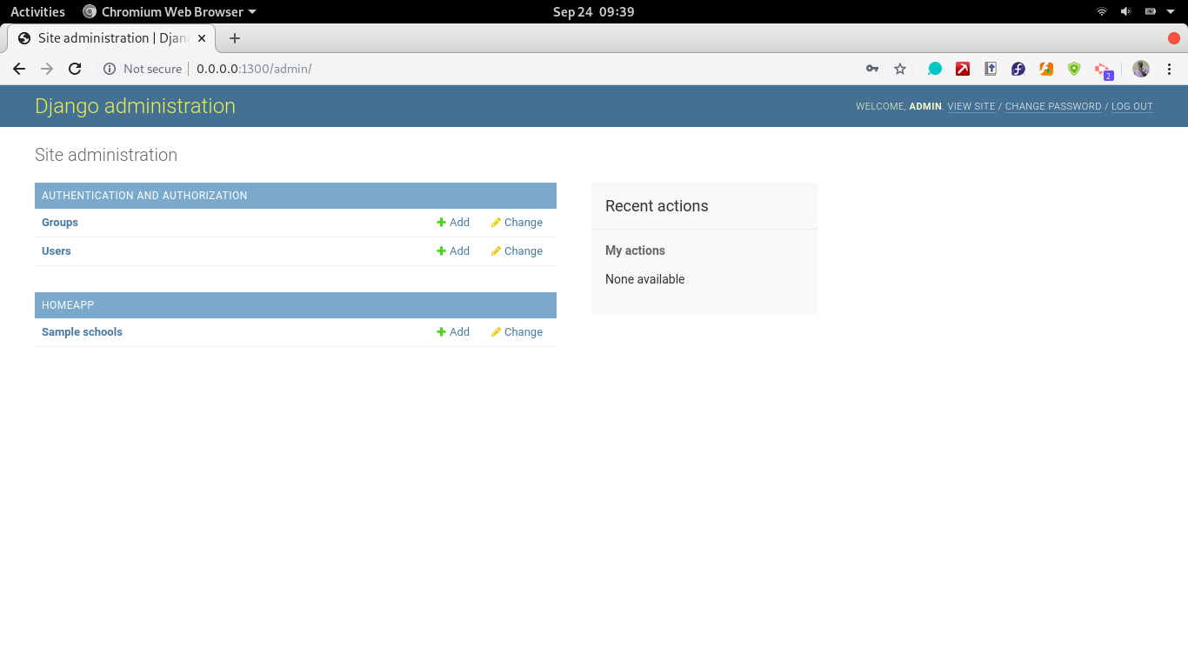Add a new User
Screen dimensions: 1188x668
(453, 251)
